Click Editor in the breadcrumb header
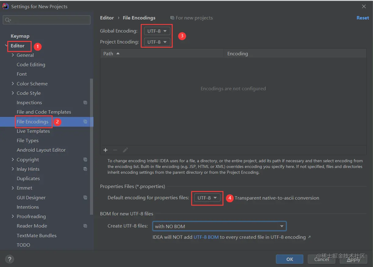This screenshot has width=373, height=267. [x=107, y=18]
